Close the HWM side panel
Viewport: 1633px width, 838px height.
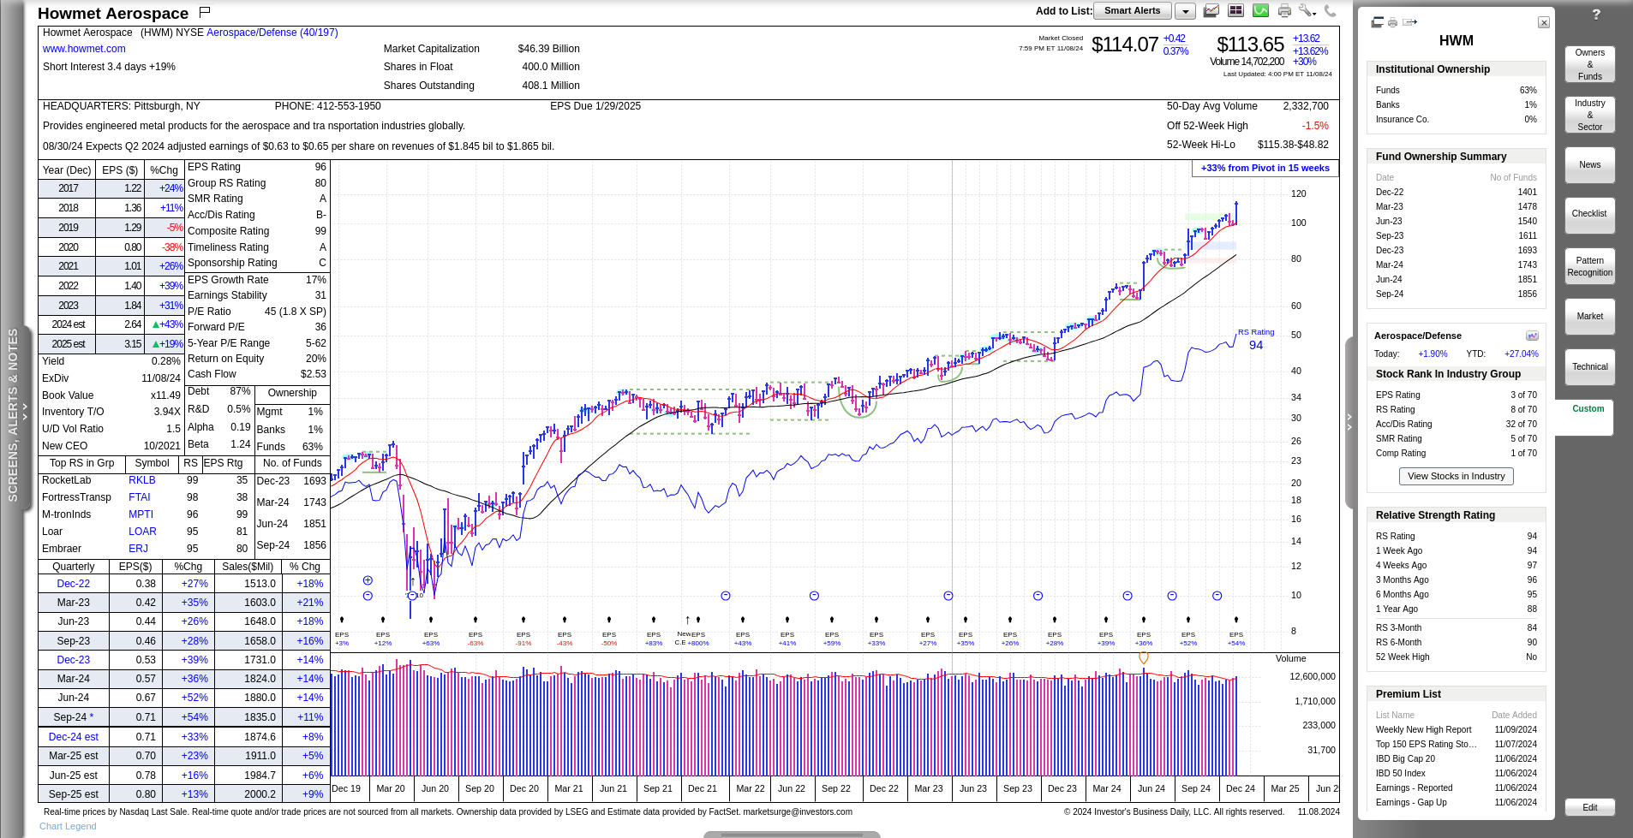(x=1543, y=22)
